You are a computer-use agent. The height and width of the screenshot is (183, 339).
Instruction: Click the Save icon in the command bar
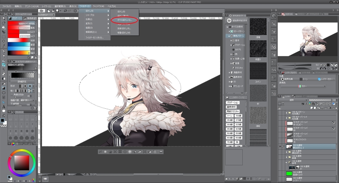point(57,11)
